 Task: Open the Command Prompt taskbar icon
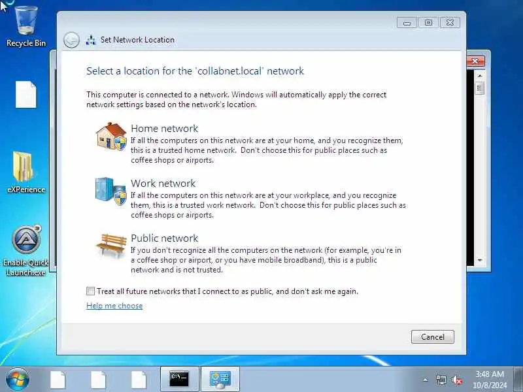click(x=179, y=380)
